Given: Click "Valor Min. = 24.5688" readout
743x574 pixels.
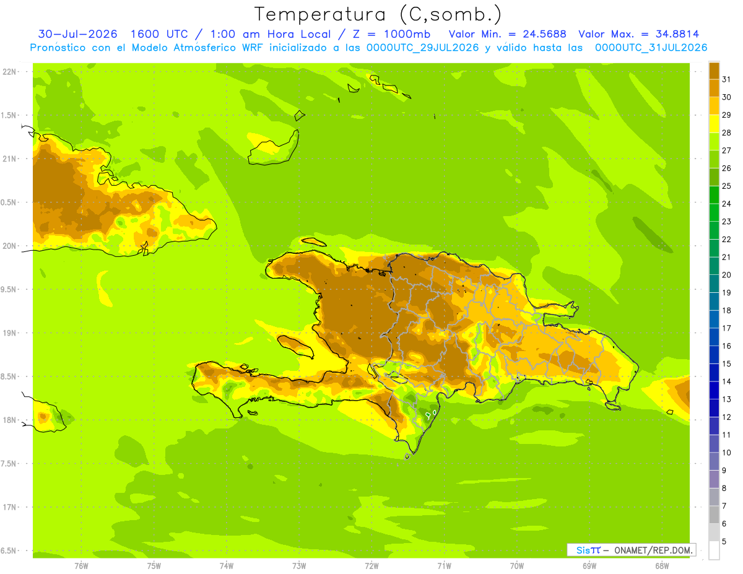Looking at the screenshot, I should point(507,34).
